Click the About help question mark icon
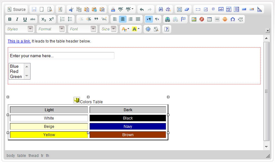The width and height of the screenshot is (275, 163). 166,29
